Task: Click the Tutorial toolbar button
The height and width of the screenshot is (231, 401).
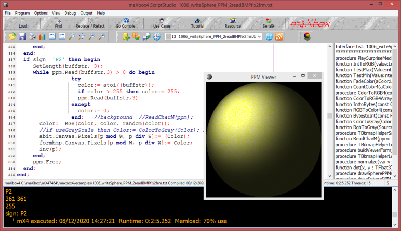Action: point(197,23)
